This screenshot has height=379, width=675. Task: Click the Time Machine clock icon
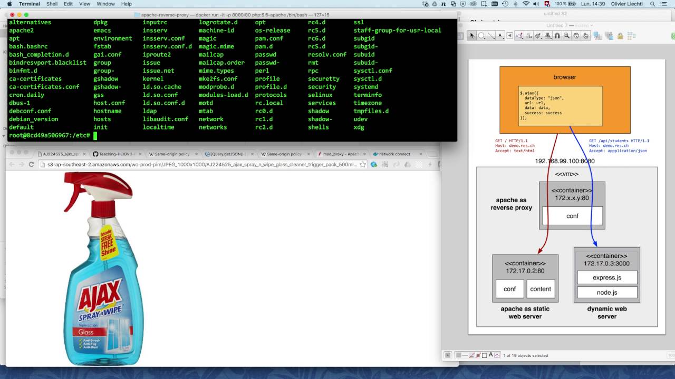[x=505, y=4]
